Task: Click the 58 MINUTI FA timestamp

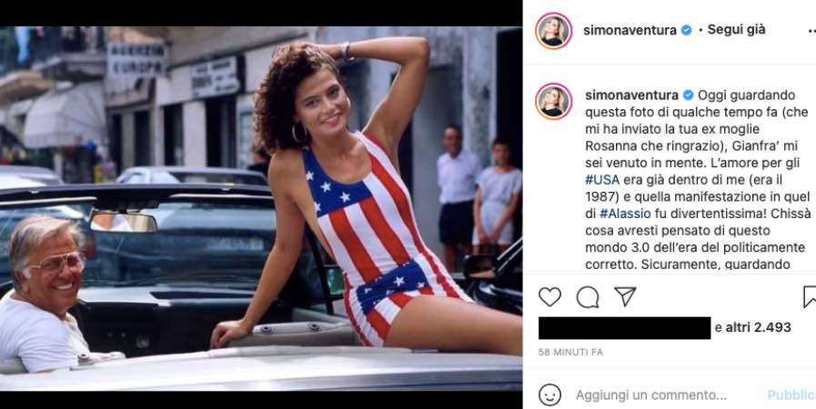Action: click(x=570, y=353)
